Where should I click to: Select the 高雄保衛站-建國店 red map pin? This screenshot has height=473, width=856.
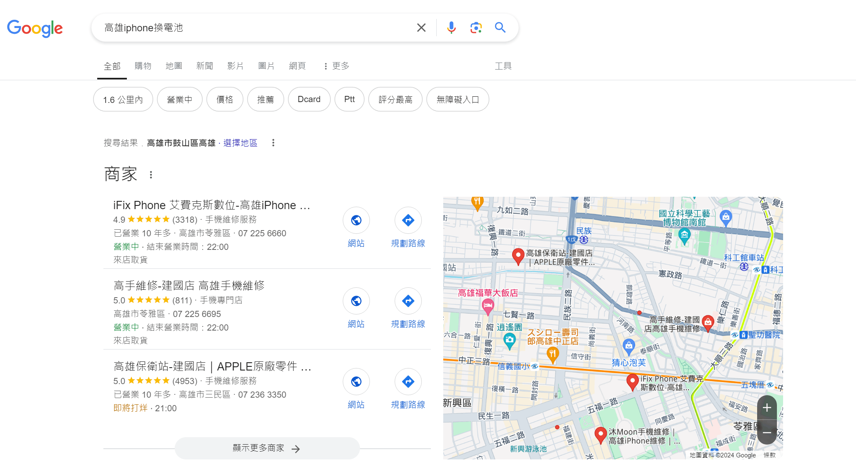point(518,256)
